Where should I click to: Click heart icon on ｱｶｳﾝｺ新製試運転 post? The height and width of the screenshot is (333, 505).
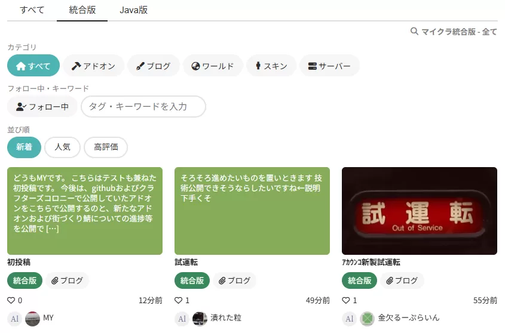tap(345, 301)
